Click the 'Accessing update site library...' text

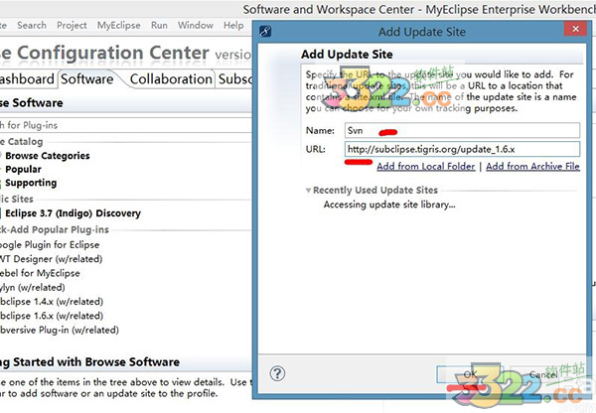389,205
